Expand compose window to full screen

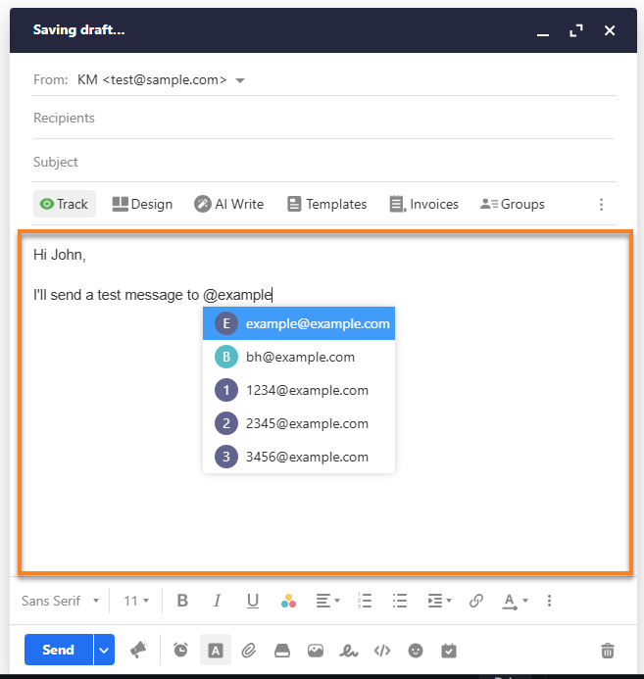click(x=576, y=30)
